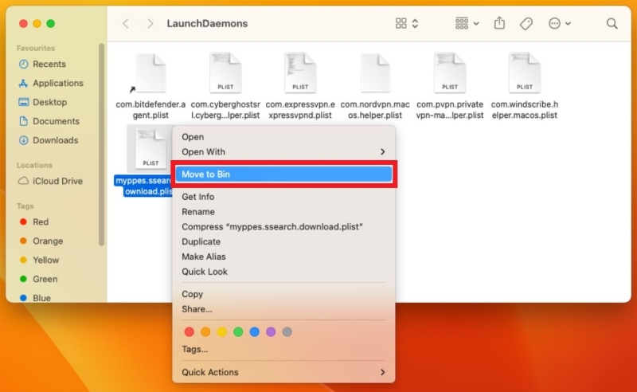Choose Duplicate in context menu
The width and height of the screenshot is (637, 392).
coord(283,242)
